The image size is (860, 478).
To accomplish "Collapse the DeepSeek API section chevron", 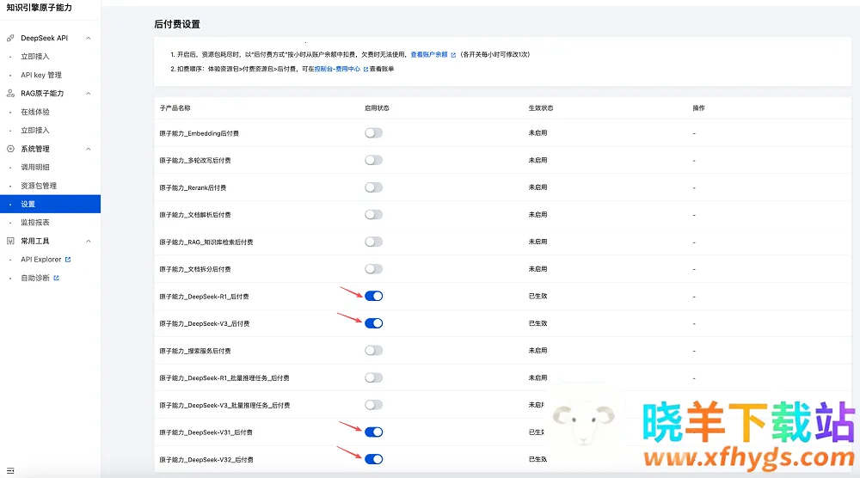I will coord(89,38).
